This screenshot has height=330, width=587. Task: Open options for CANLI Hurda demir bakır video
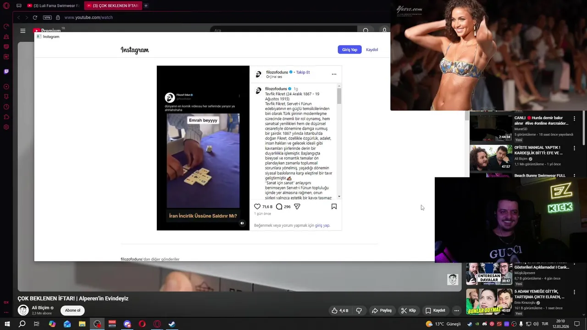pos(574,119)
